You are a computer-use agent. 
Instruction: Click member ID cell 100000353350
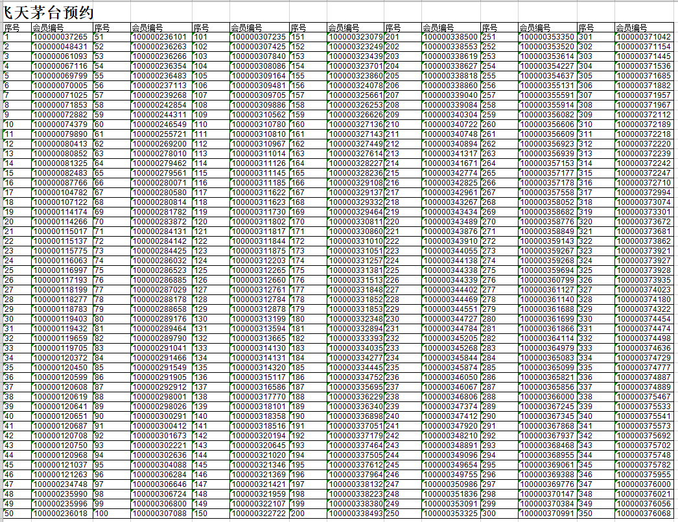(547, 37)
